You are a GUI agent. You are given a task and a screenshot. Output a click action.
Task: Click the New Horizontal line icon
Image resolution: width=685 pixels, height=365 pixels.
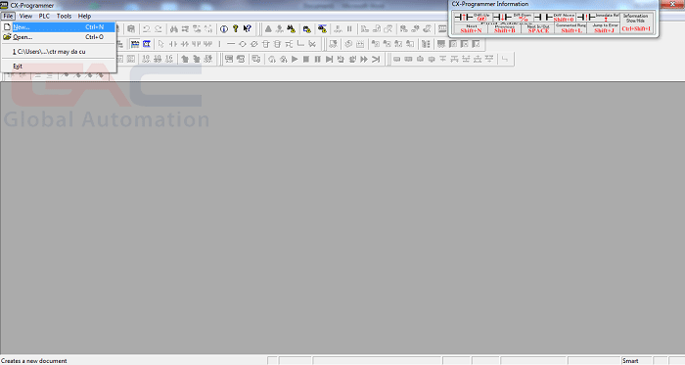click(x=231, y=44)
